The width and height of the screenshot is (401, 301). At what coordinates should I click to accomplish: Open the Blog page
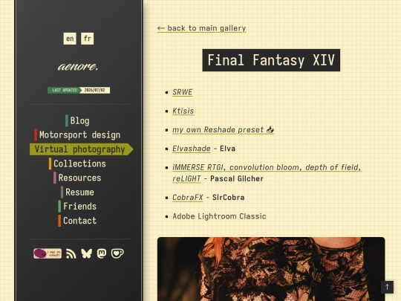77,121
